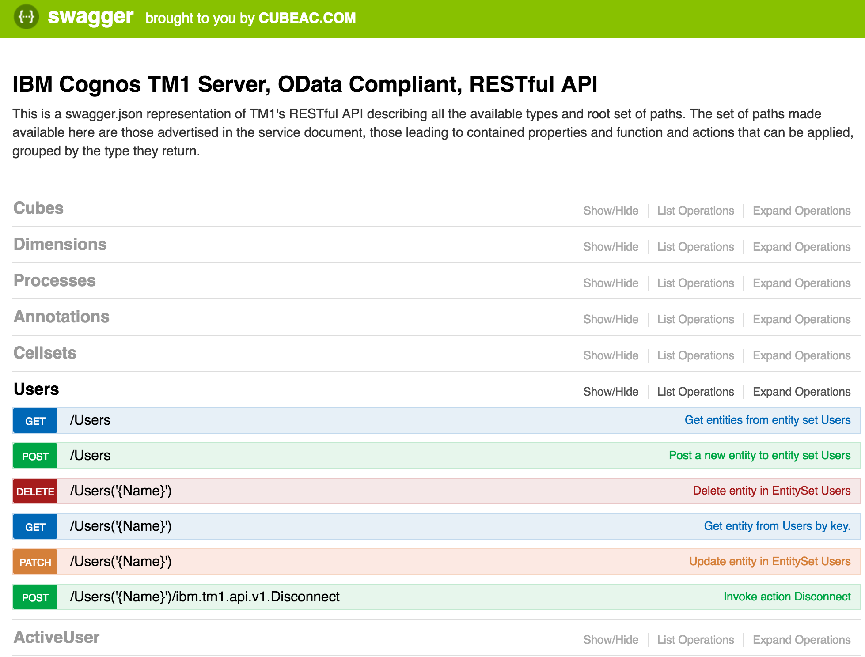Open the swagger home link

(x=90, y=17)
